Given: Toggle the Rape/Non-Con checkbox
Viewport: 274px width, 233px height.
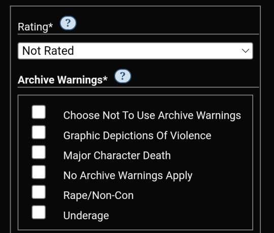Looking at the screenshot, I should pyautogui.click(x=39, y=192).
